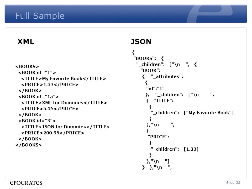The image size is (252, 189).
Task: Click the My Favorite Book title line in XML
Action: click(64, 78)
